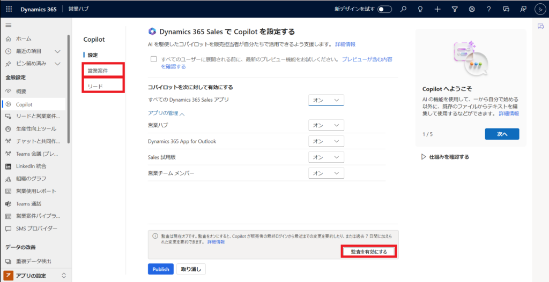Viewport: 549px width, 282px height.
Task: Toggle the 新デザインを試す switch
Action: [x=384, y=9]
